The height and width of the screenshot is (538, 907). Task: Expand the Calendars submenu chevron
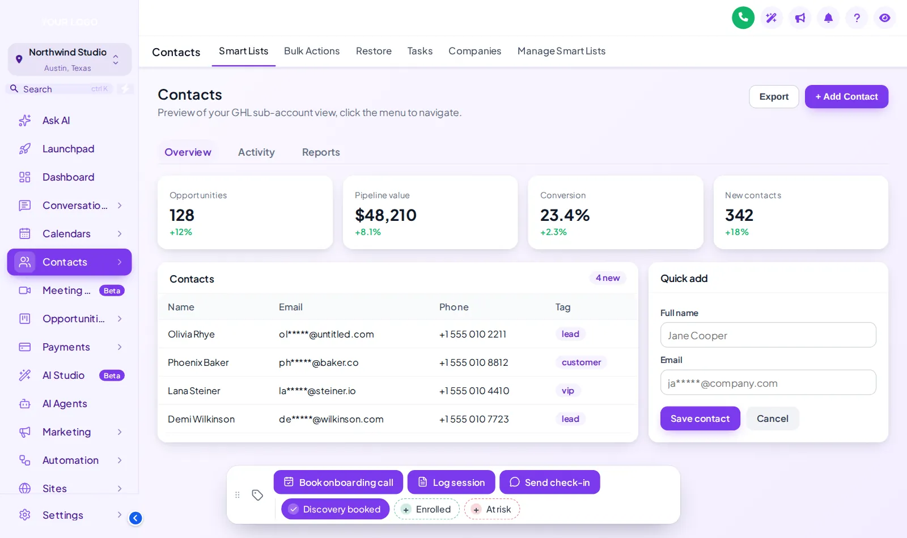pyautogui.click(x=120, y=234)
